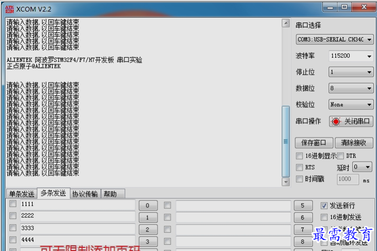377x251 pixels.
Task: Open the 帮助 help tab
Action: tap(113, 194)
